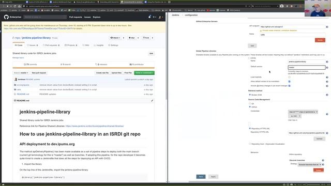
Task: Open Clone or download dropdown
Action: (144, 73)
